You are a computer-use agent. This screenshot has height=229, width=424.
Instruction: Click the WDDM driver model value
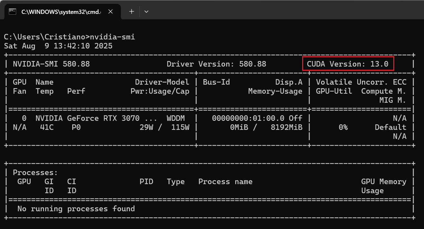tap(176, 118)
